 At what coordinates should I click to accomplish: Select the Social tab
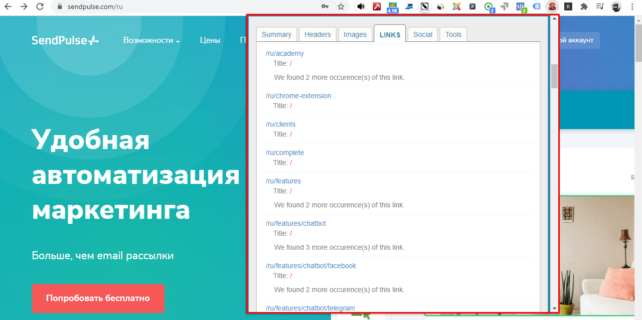[x=423, y=34]
